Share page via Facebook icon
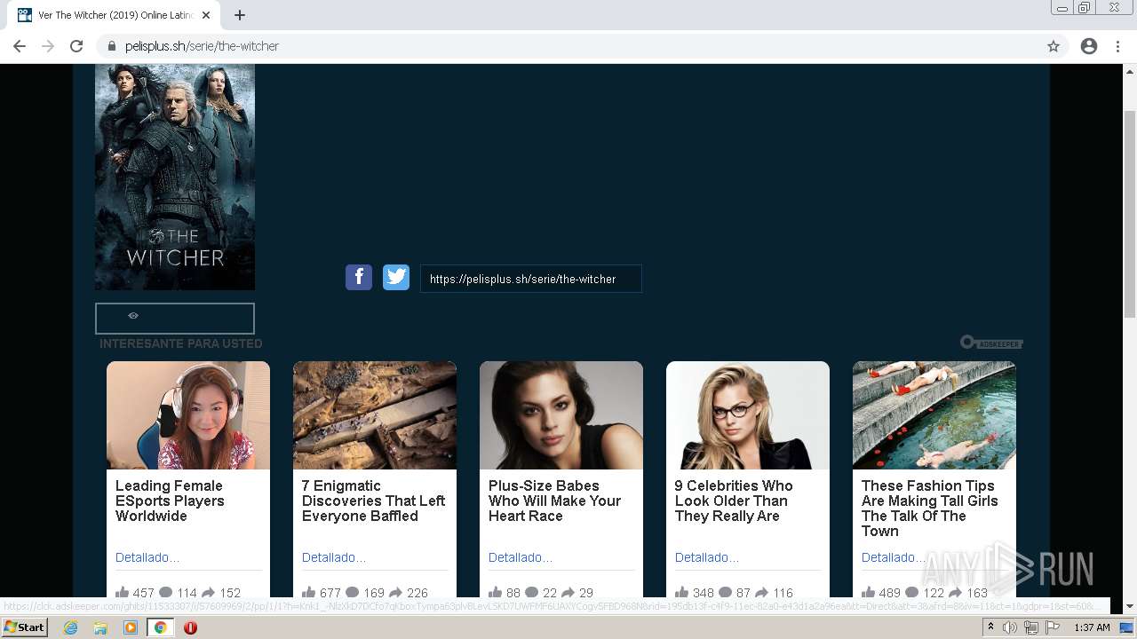 pyautogui.click(x=359, y=278)
